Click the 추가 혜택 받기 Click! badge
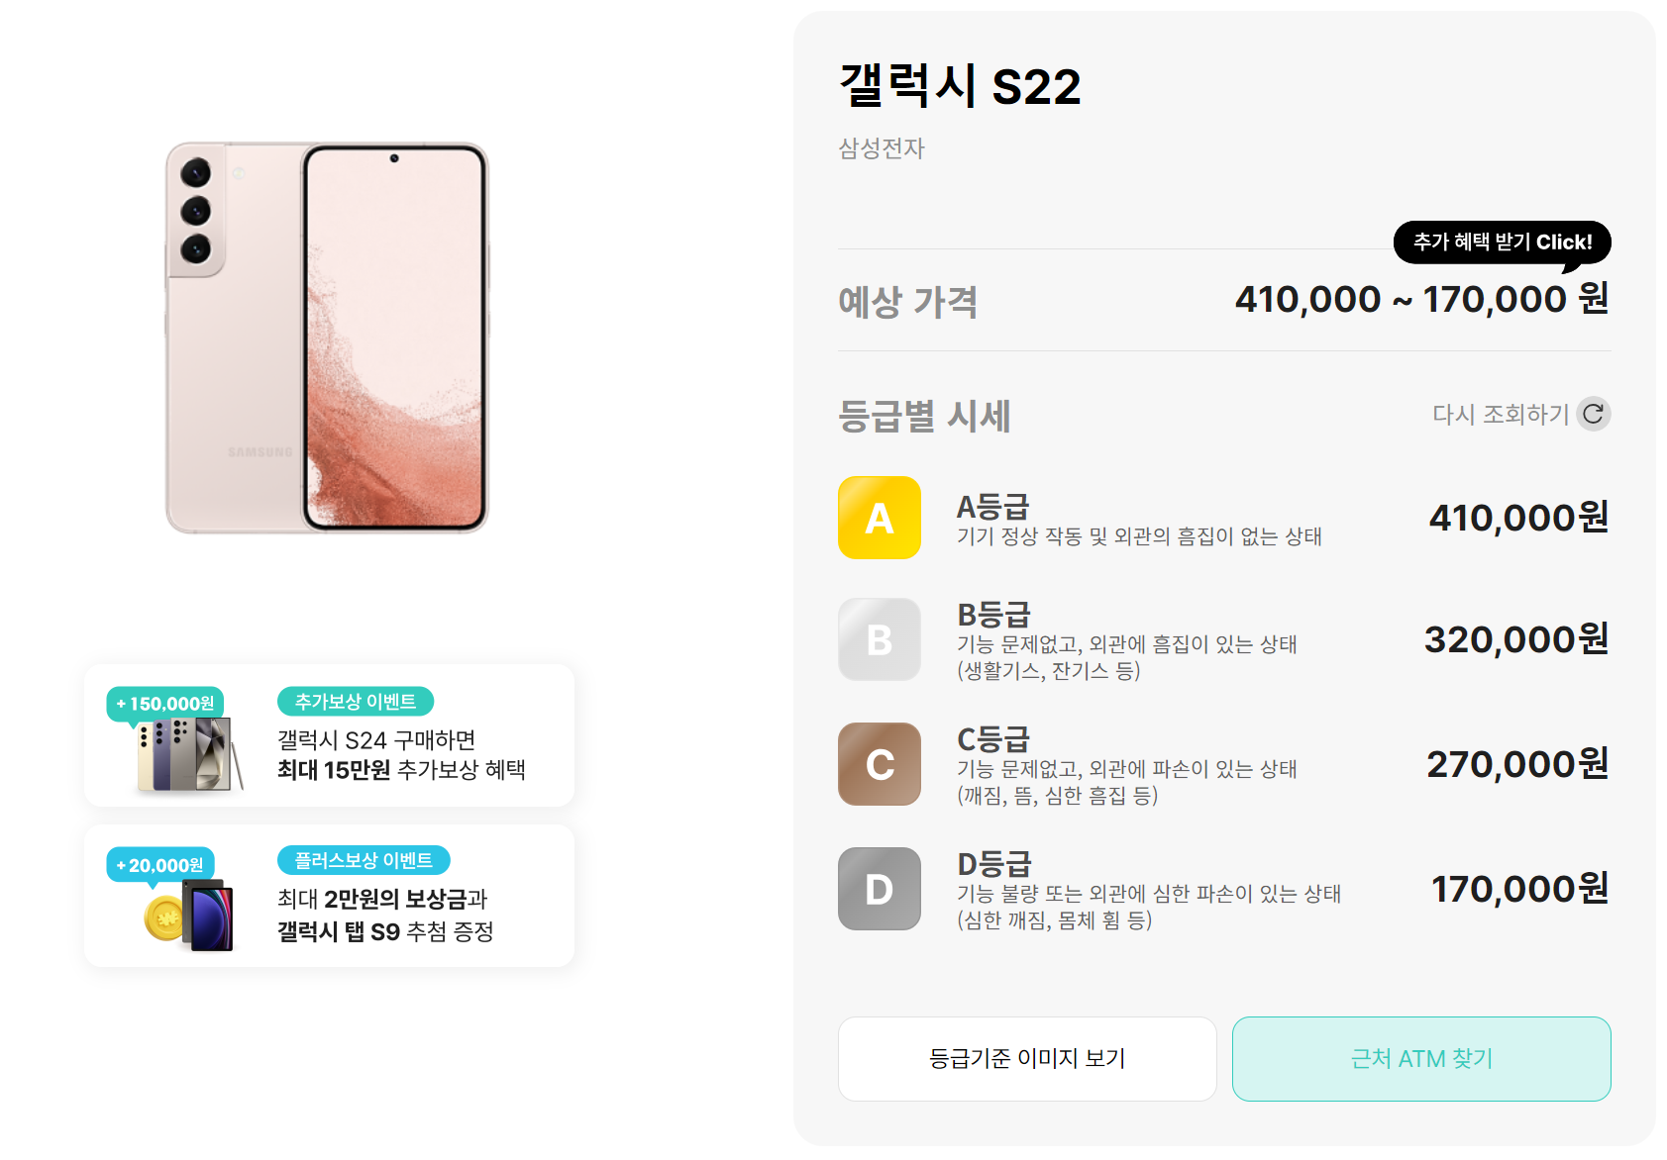The height and width of the screenshot is (1160, 1667). click(1502, 241)
